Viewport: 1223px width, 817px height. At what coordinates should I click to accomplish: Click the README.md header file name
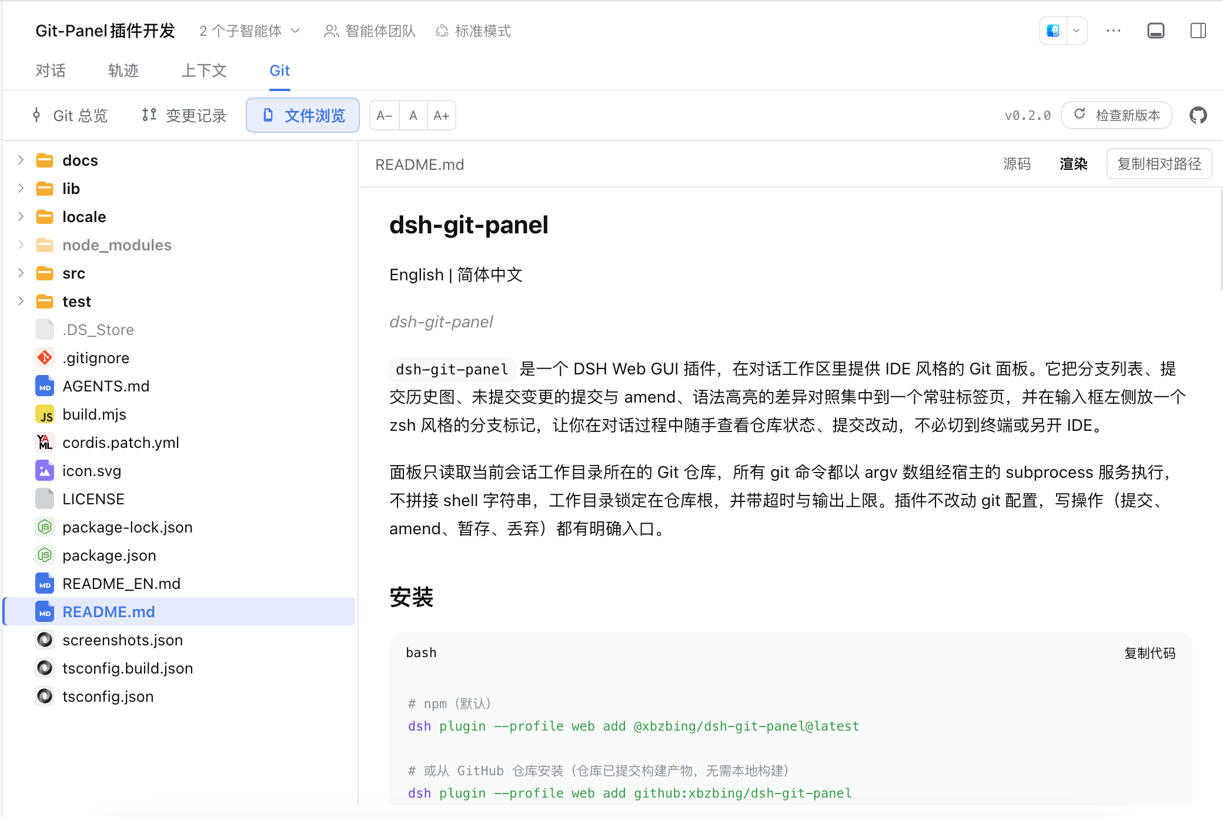click(x=420, y=165)
